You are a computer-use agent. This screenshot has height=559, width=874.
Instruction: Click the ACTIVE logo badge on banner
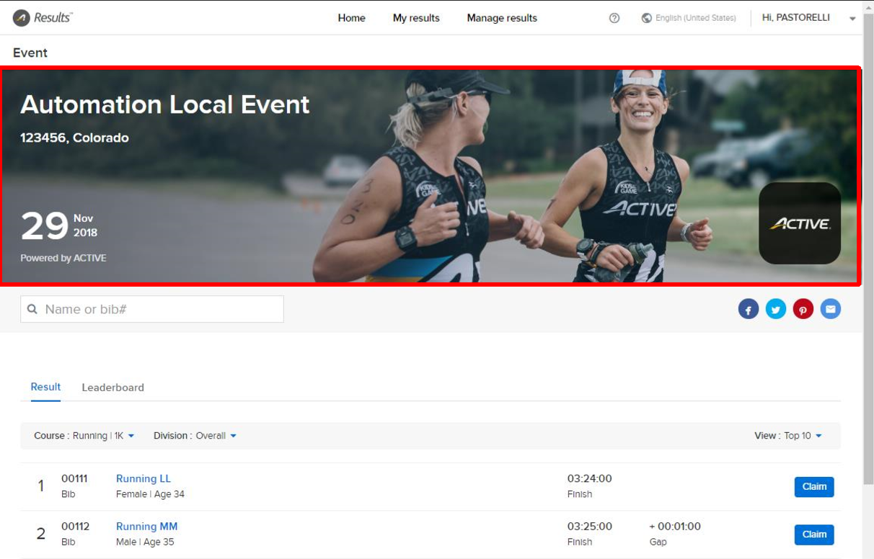800,223
